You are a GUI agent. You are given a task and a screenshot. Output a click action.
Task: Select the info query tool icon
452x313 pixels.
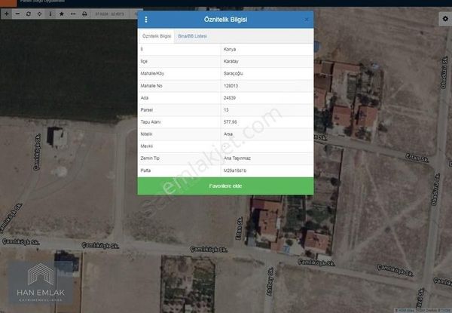tap(50, 14)
